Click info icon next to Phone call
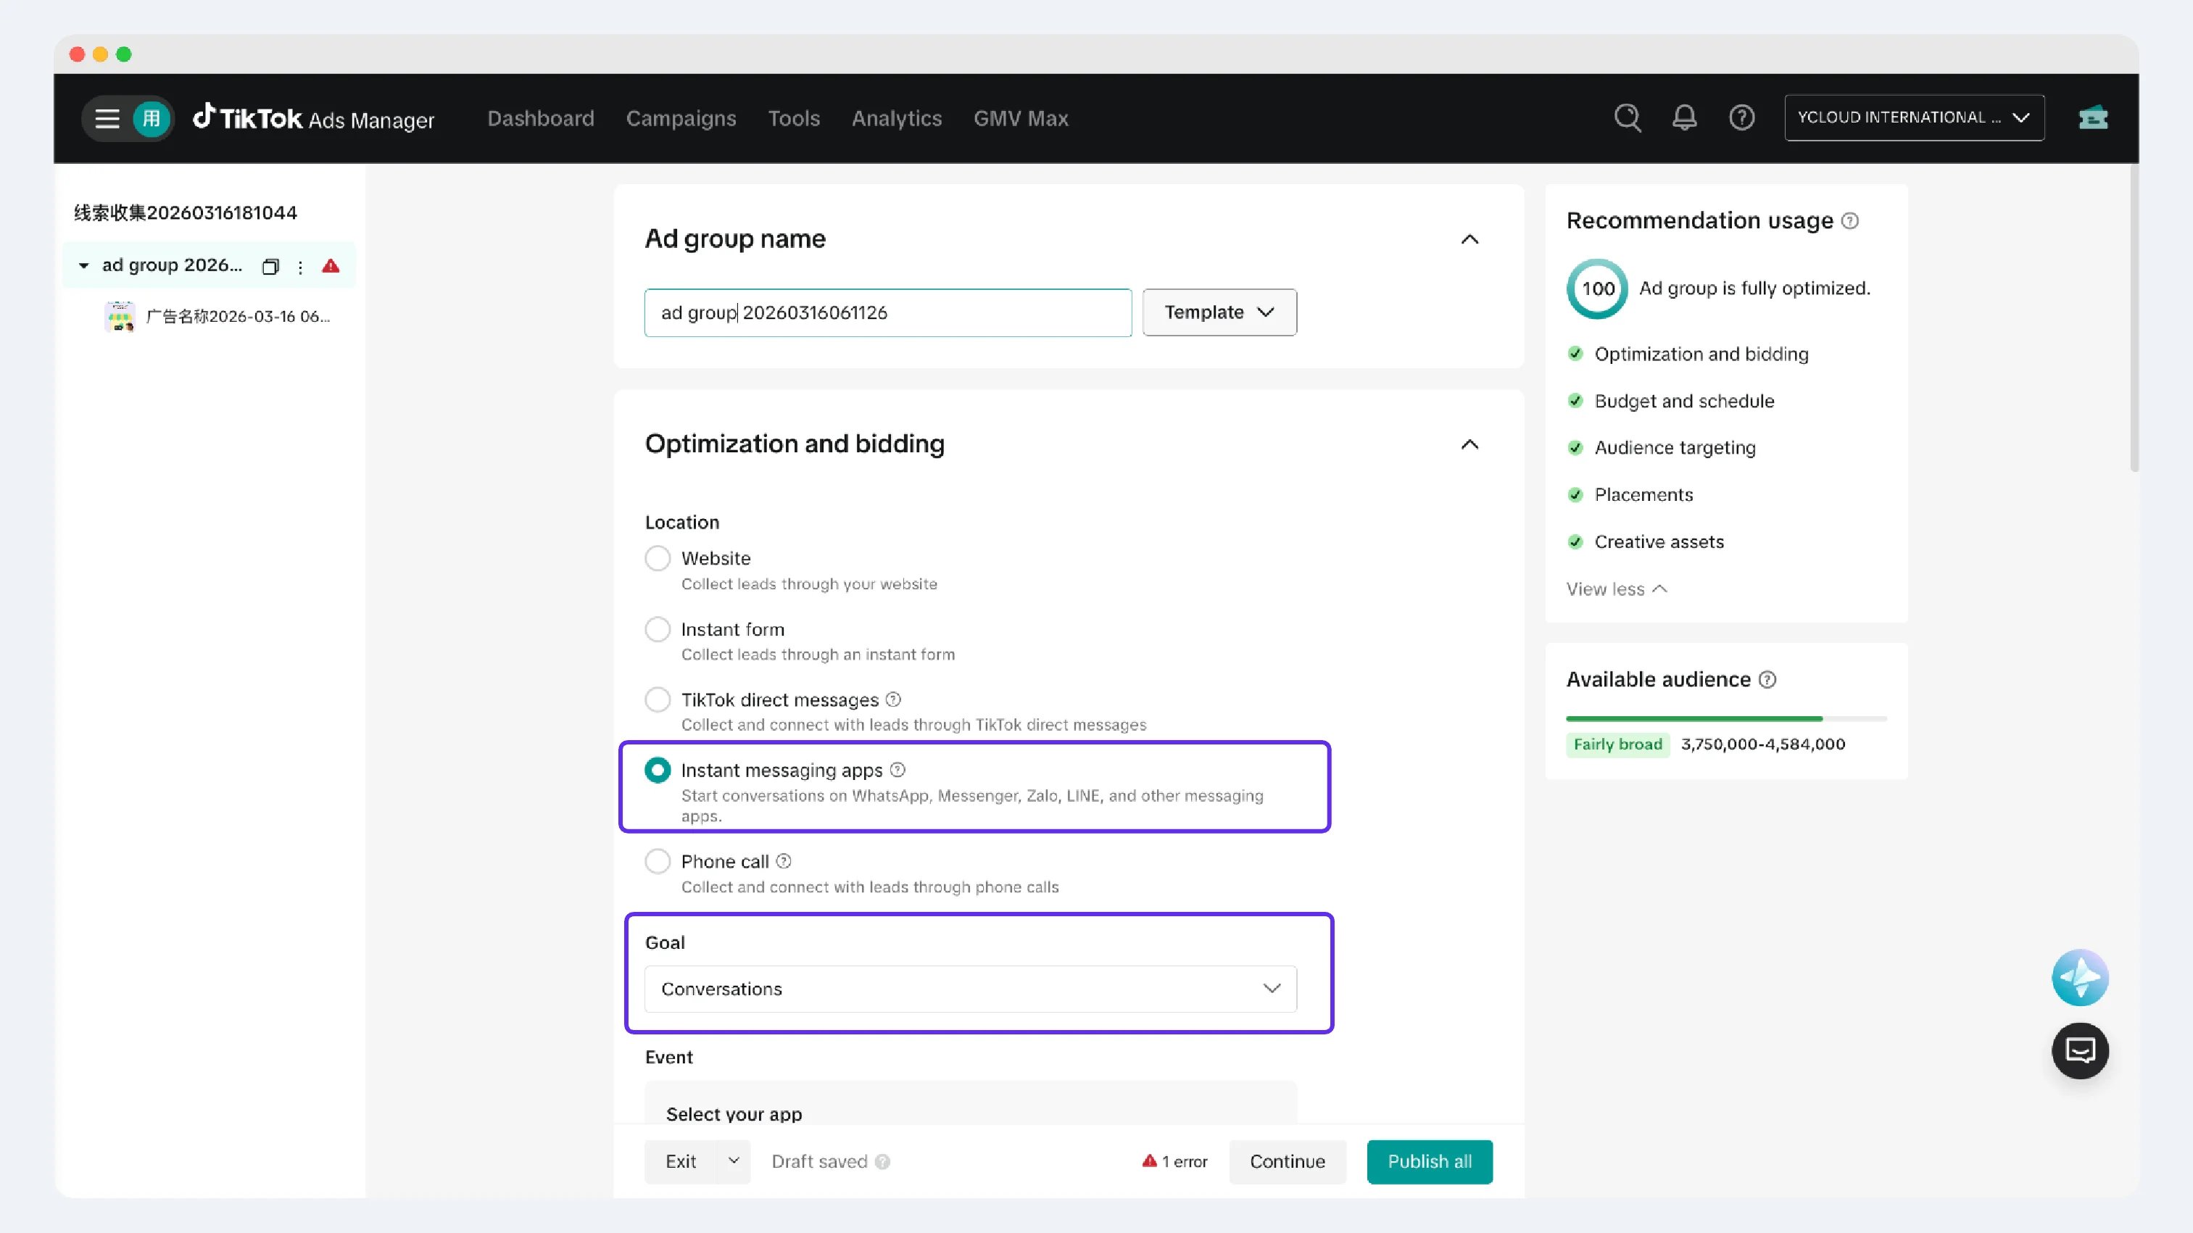The height and width of the screenshot is (1233, 2193). tap(783, 861)
